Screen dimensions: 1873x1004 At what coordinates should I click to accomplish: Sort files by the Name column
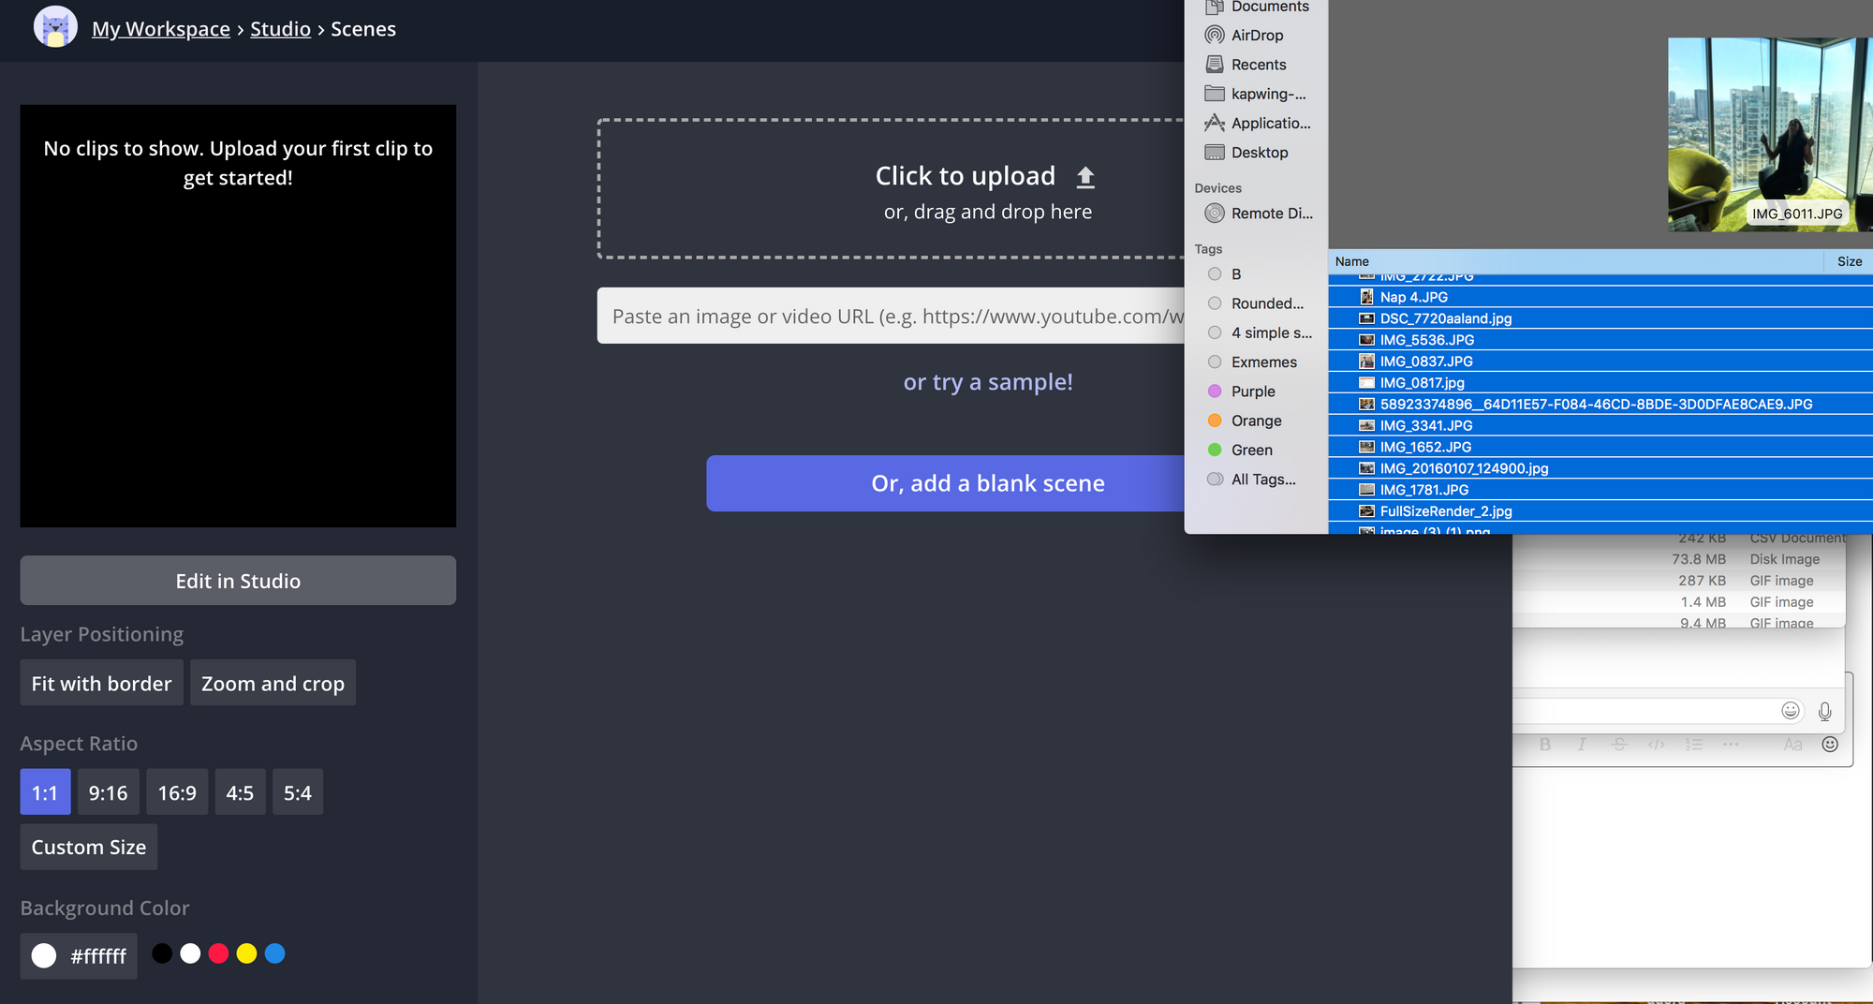point(1576,261)
